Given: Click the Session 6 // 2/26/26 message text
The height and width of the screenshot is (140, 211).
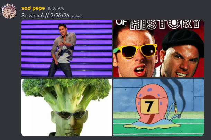Looking at the screenshot, I should 45,16.
